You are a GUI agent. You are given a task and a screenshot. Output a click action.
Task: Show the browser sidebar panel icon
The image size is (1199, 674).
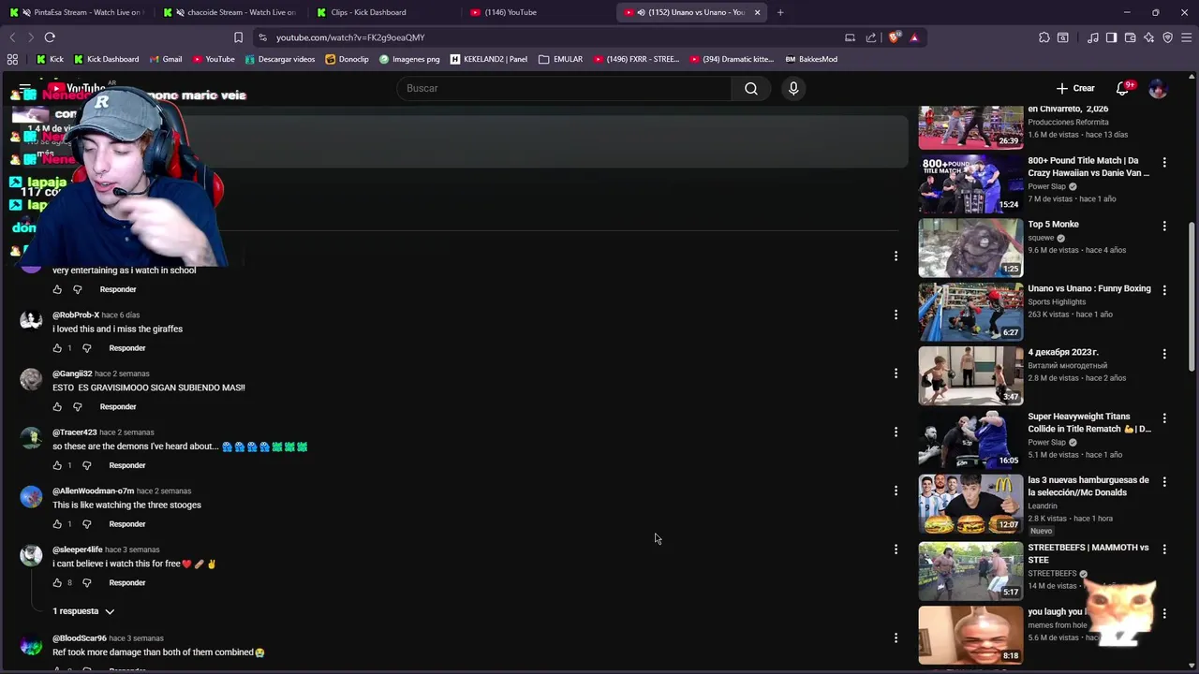click(1111, 37)
